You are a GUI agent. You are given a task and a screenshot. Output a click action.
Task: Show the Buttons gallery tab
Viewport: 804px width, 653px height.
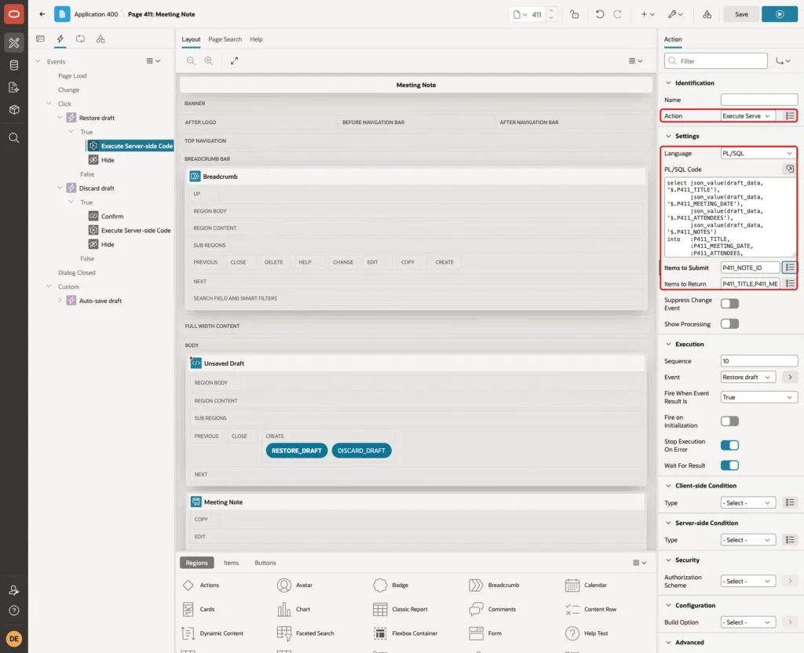(265, 563)
